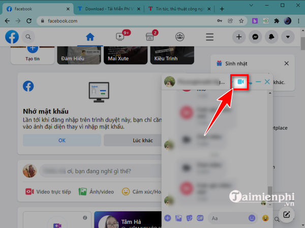
Task: Open the Facebook search icon
Action: (x=28, y=37)
